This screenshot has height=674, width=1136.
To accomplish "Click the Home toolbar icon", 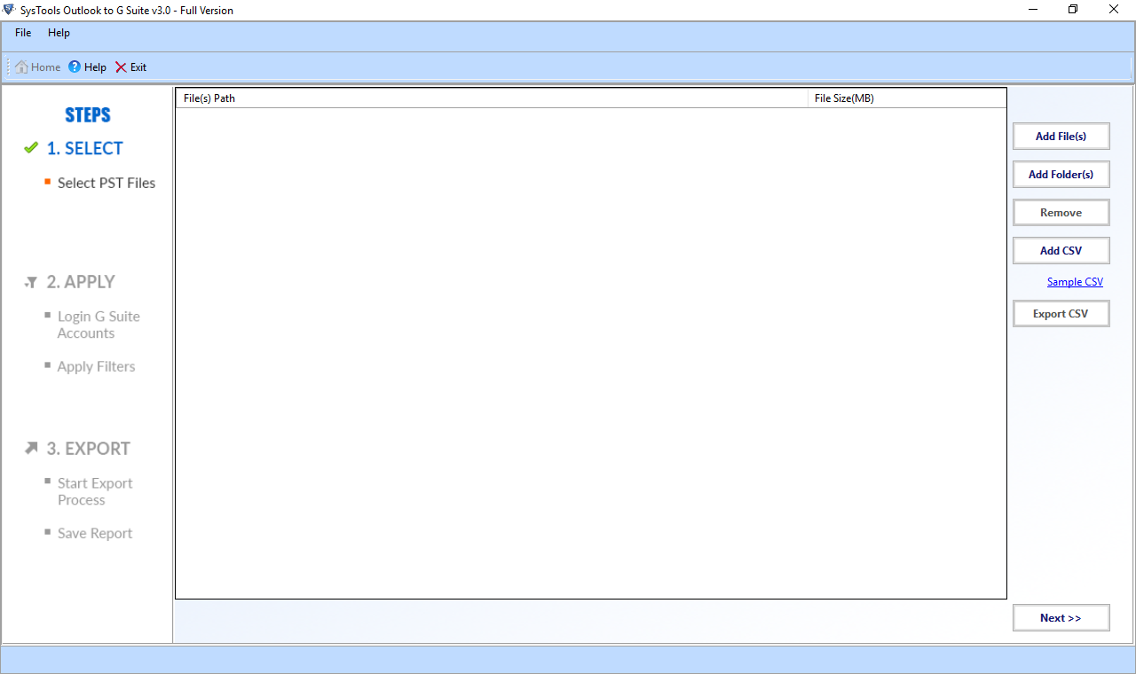I will tap(21, 67).
